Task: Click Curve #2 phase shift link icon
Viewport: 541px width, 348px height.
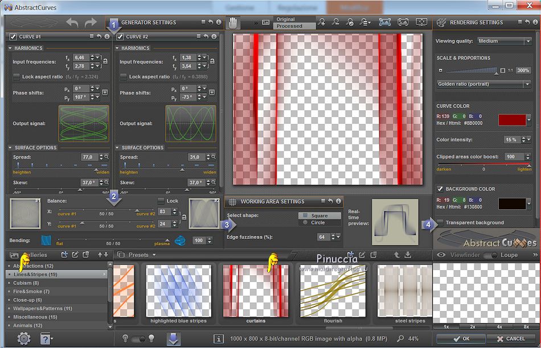Action: click(212, 92)
